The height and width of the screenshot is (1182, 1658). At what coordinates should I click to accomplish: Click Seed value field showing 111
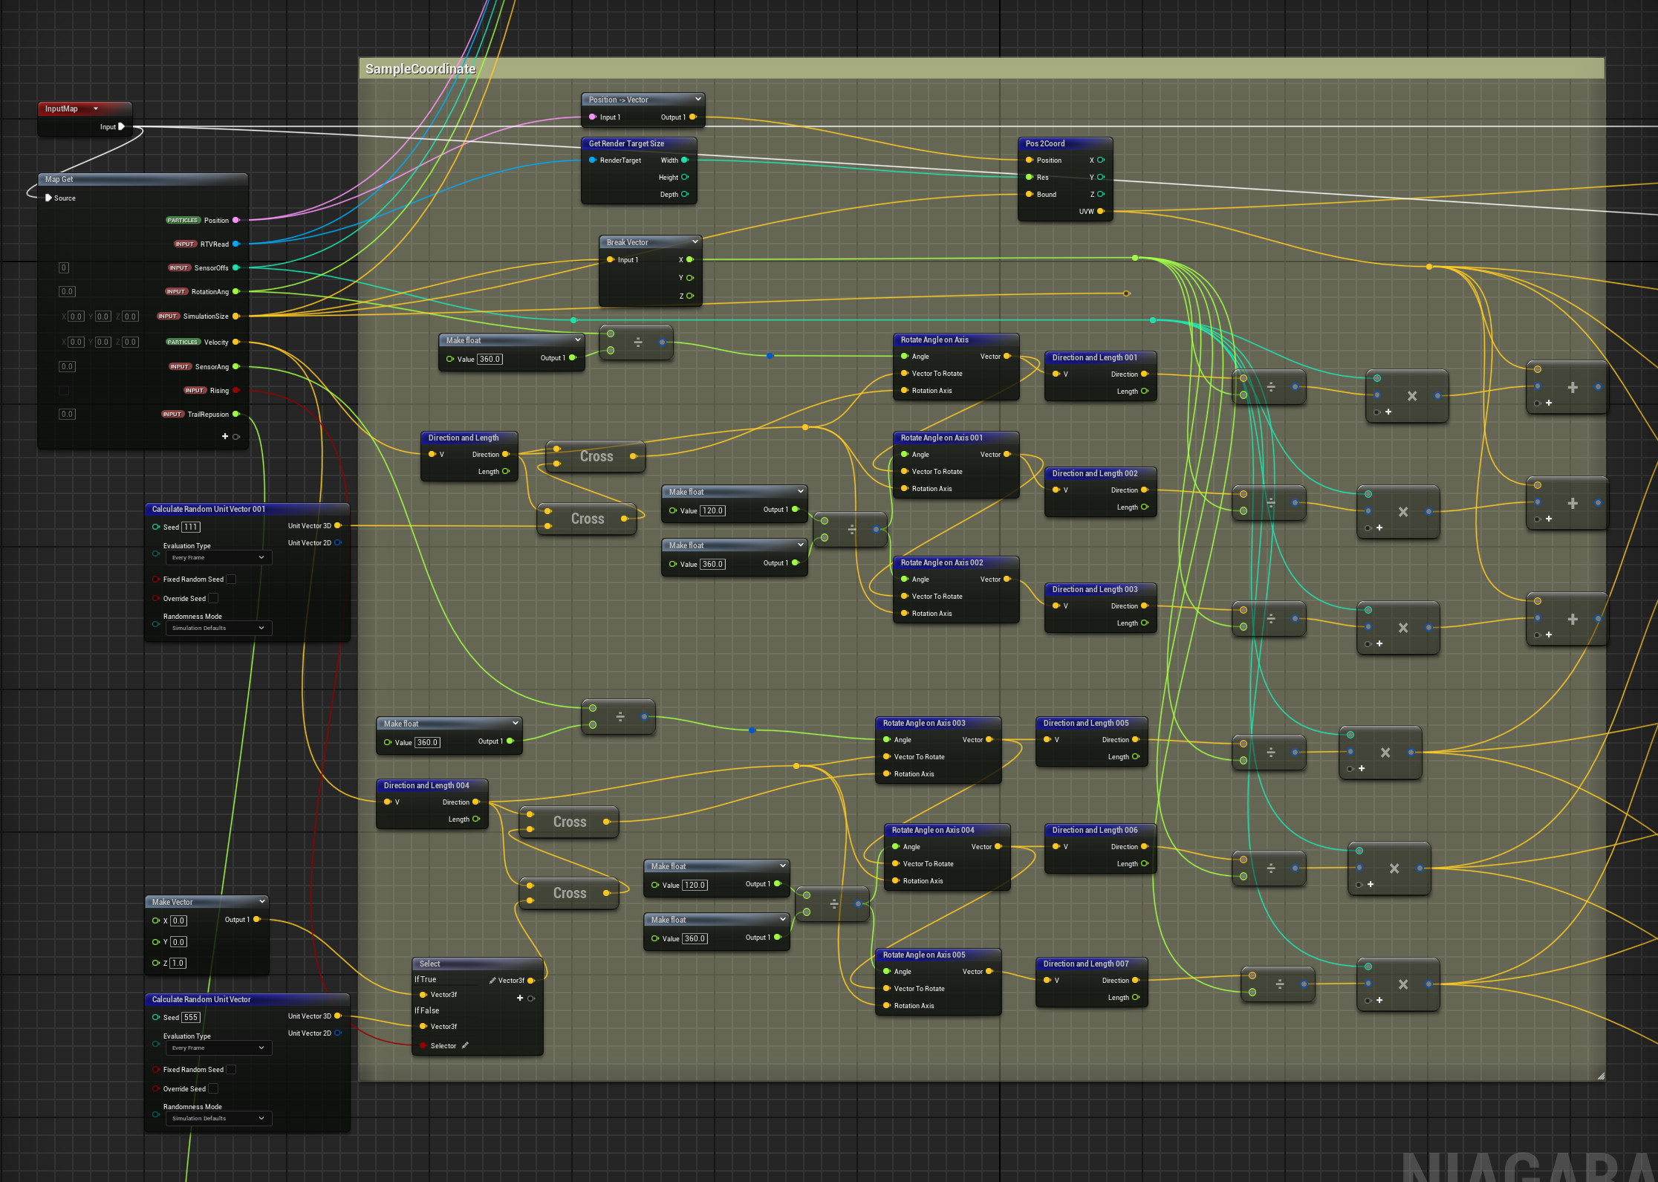(191, 527)
